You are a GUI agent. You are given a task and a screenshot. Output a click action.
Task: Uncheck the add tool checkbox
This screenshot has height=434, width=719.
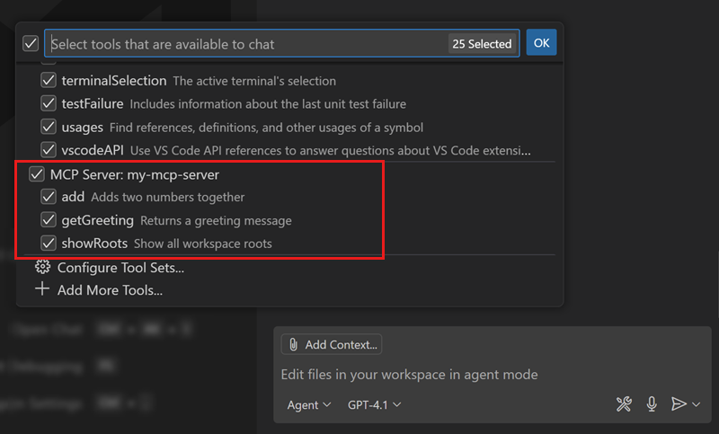click(49, 197)
